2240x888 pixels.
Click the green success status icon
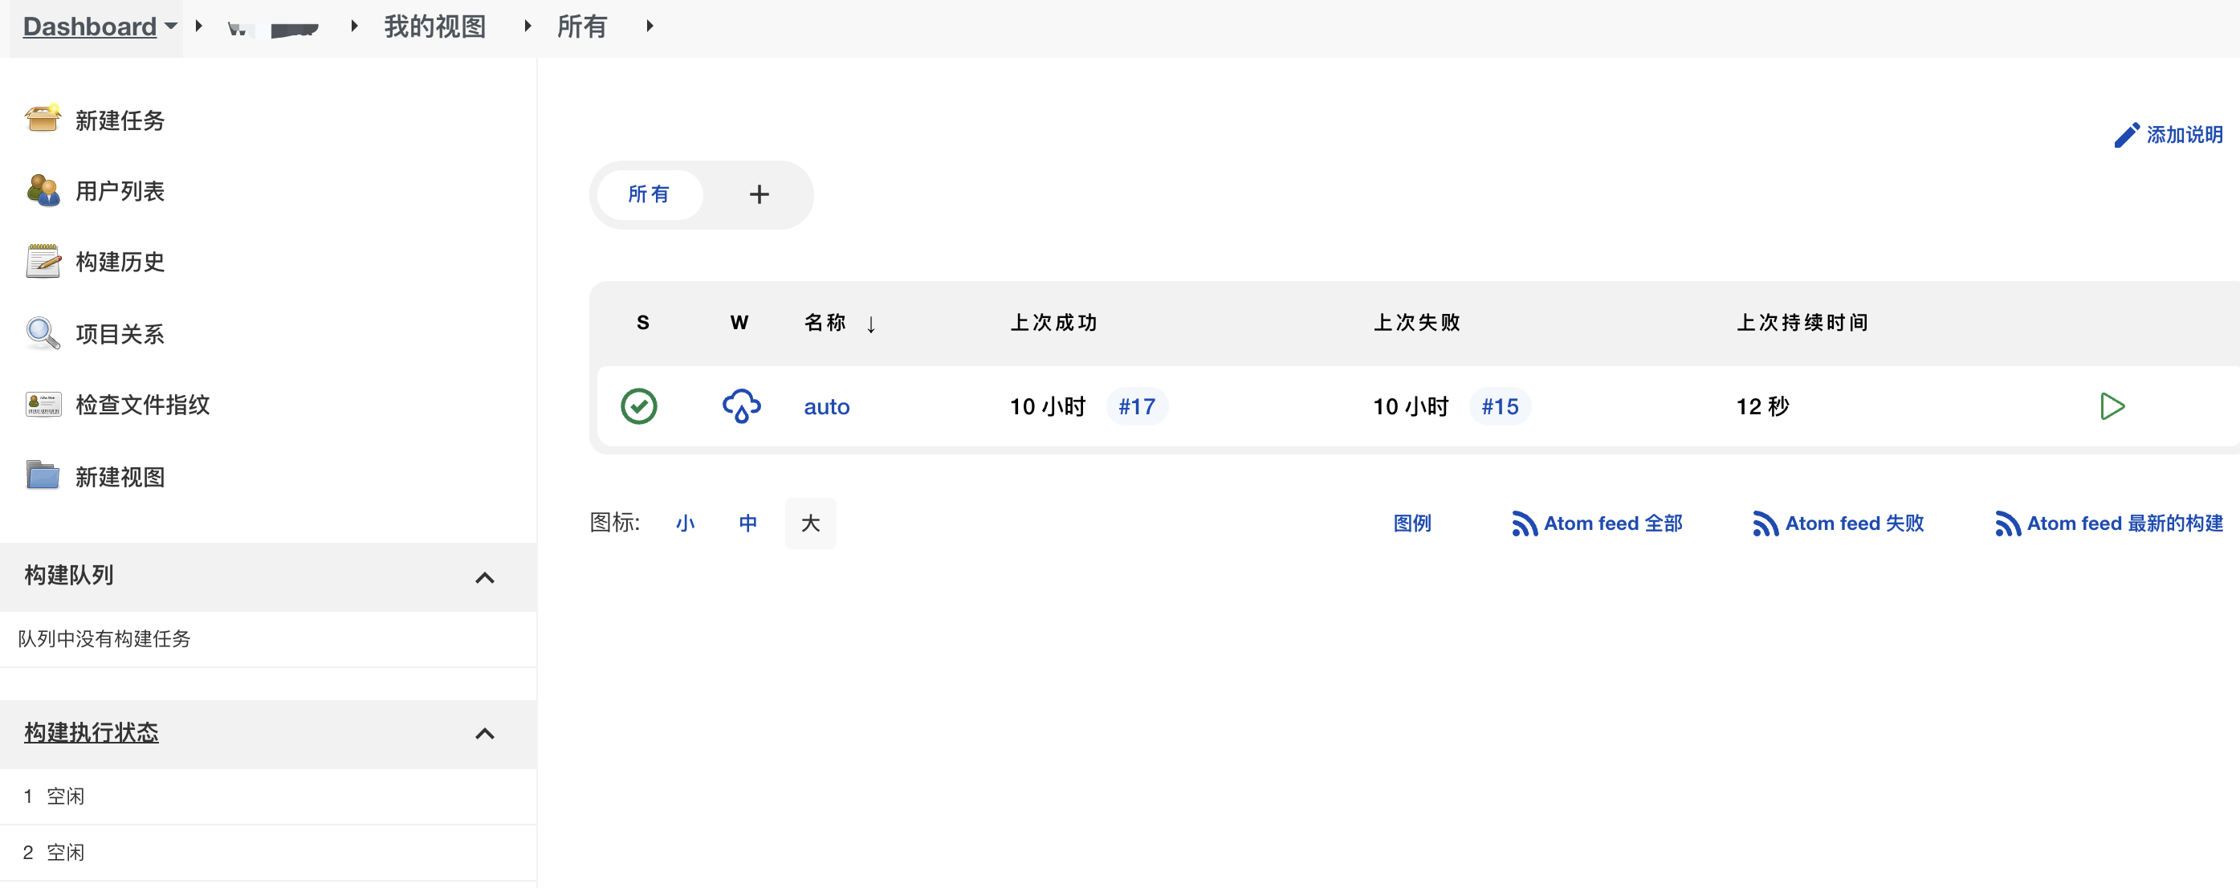pyautogui.click(x=638, y=406)
